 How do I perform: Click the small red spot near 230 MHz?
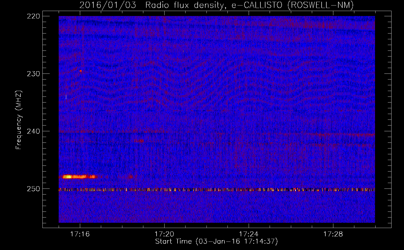click(81, 71)
